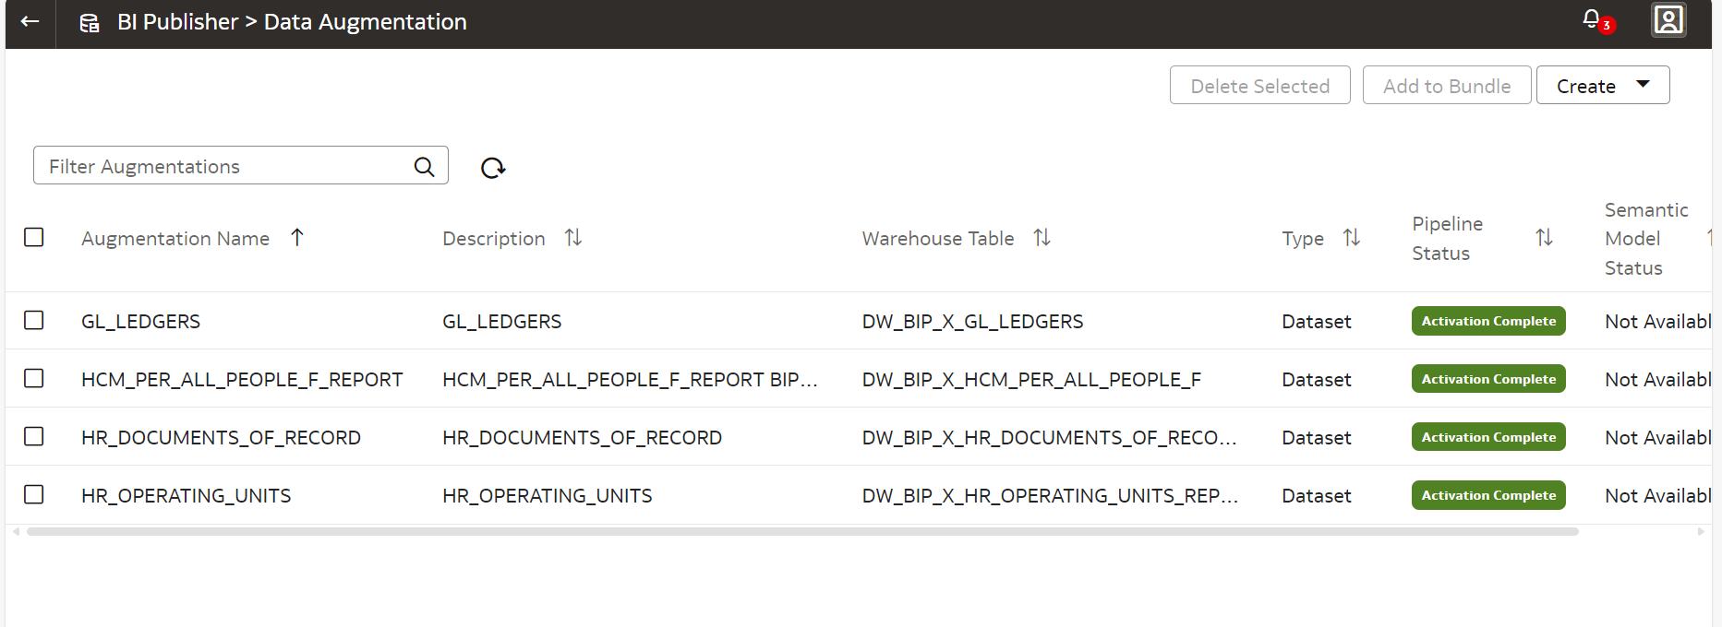This screenshot has width=1722, height=627.
Task: Click the Pipeline Status column header
Action: coord(1447,239)
